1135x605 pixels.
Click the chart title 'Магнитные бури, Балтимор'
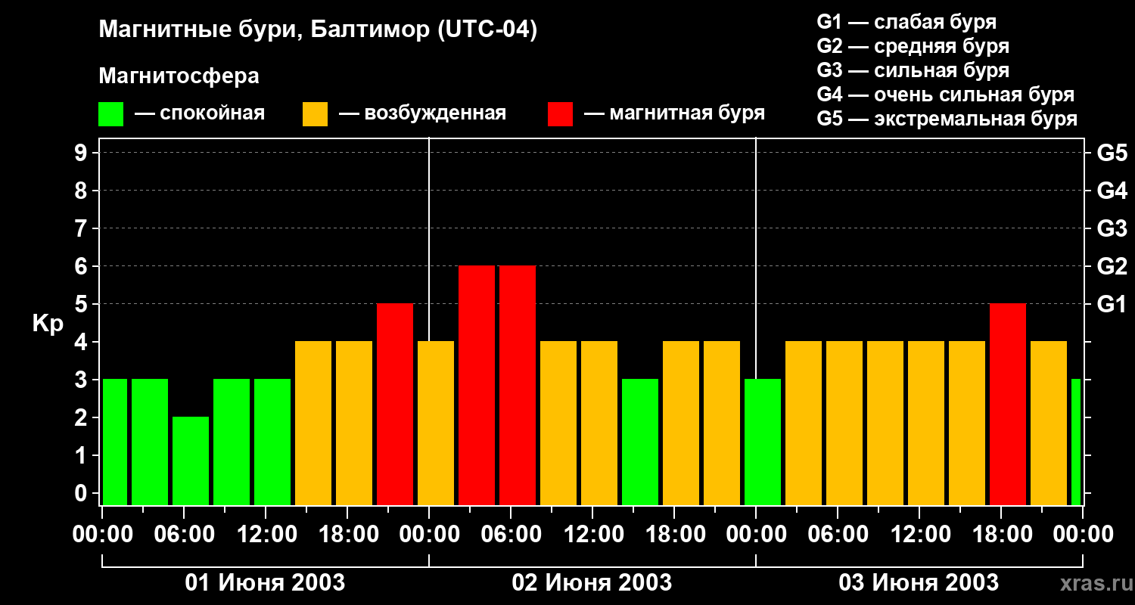pyautogui.click(x=318, y=30)
